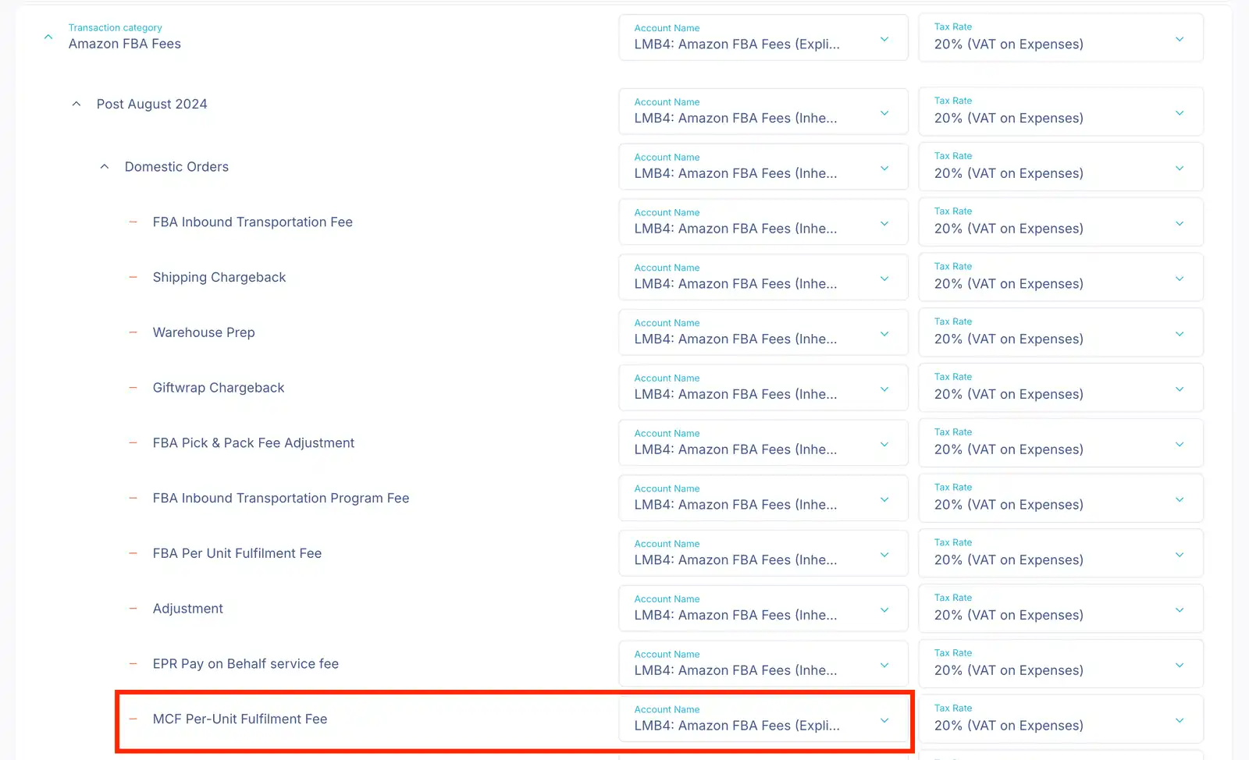Open Tax Rate dropdown for FBA Inbound Transportation Program Fee
This screenshot has width=1249, height=760.
[1061, 499]
